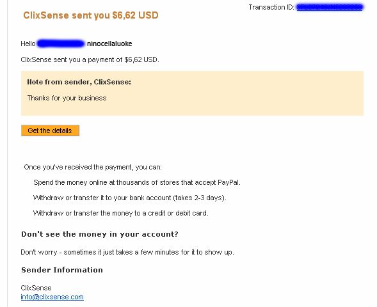Screen dimensions: 377x307
Task: Click the Spend the money online line
Action: tap(137, 182)
